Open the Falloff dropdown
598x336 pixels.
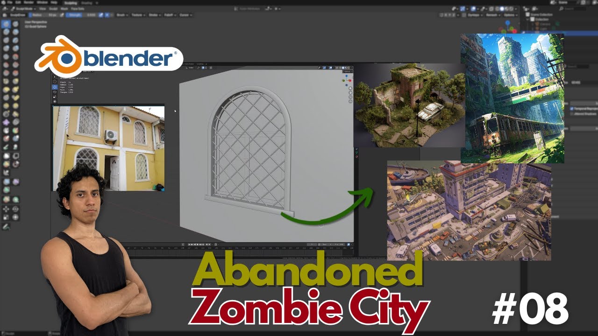point(170,15)
